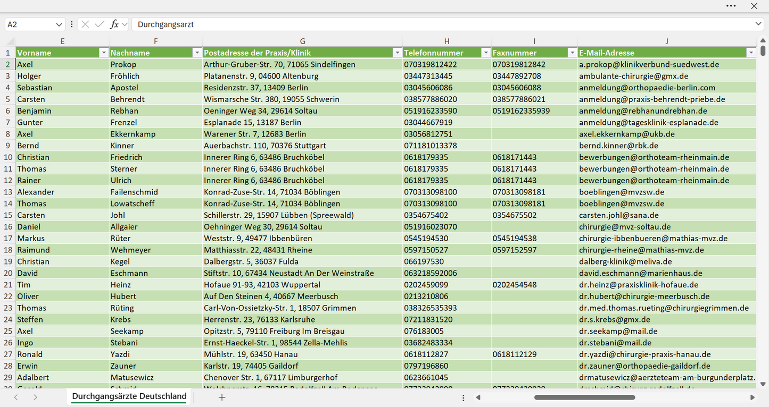
Task: Click horizontal scrollbar right arrow
Action: (x=753, y=397)
